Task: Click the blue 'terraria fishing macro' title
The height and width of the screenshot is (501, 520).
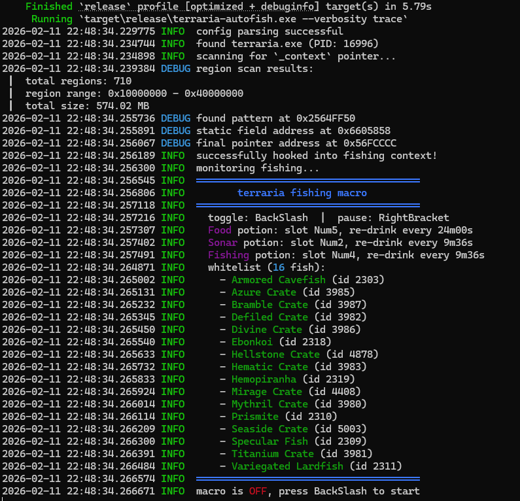Action: tap(302, 193)
